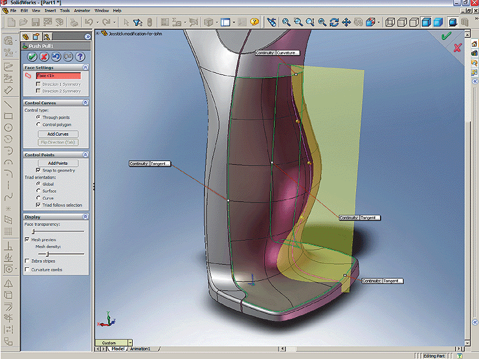
Task: Select Shaded With Edges display icon
Action: coord(426,22)
